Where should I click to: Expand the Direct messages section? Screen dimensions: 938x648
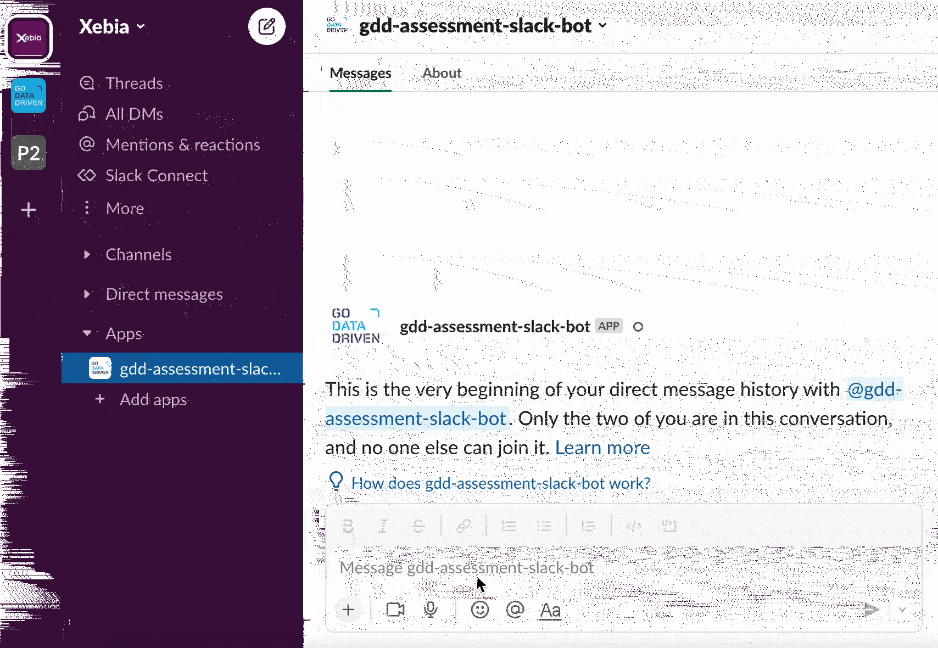(87, 294)
